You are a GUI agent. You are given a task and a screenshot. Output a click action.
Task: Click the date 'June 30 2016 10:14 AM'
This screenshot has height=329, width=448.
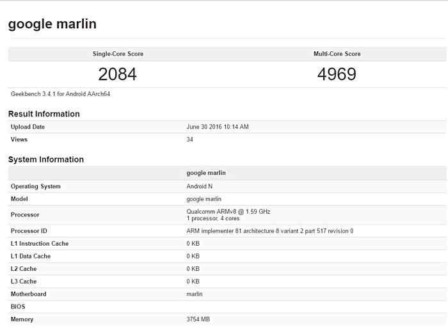(x=218, y=127)
